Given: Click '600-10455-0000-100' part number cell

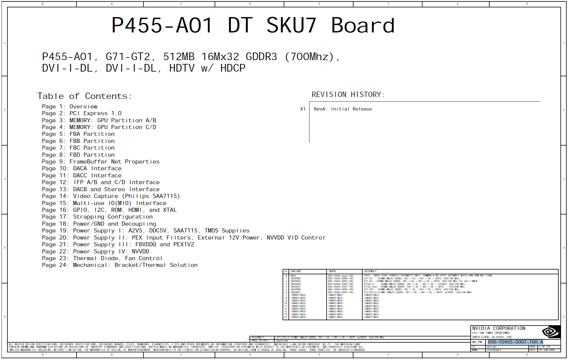Looking at the screenshot, I should tap(340, 279).
